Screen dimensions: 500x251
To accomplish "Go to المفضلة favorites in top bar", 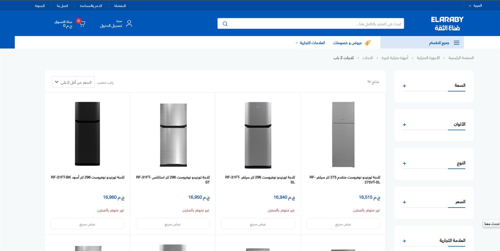I will point(120,6).
